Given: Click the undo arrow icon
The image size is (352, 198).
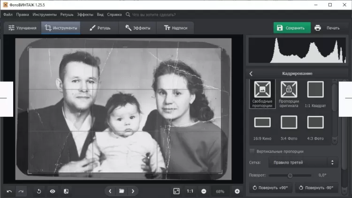Looking at the screenshot, I should click(x=9, y=191).
